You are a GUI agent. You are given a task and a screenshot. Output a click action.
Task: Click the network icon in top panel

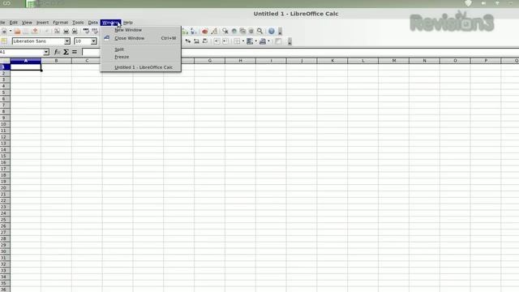pos(497,3)
